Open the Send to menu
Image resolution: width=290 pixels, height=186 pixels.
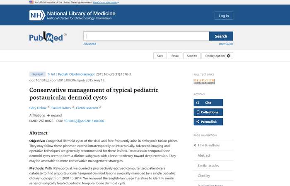[192, 56]
